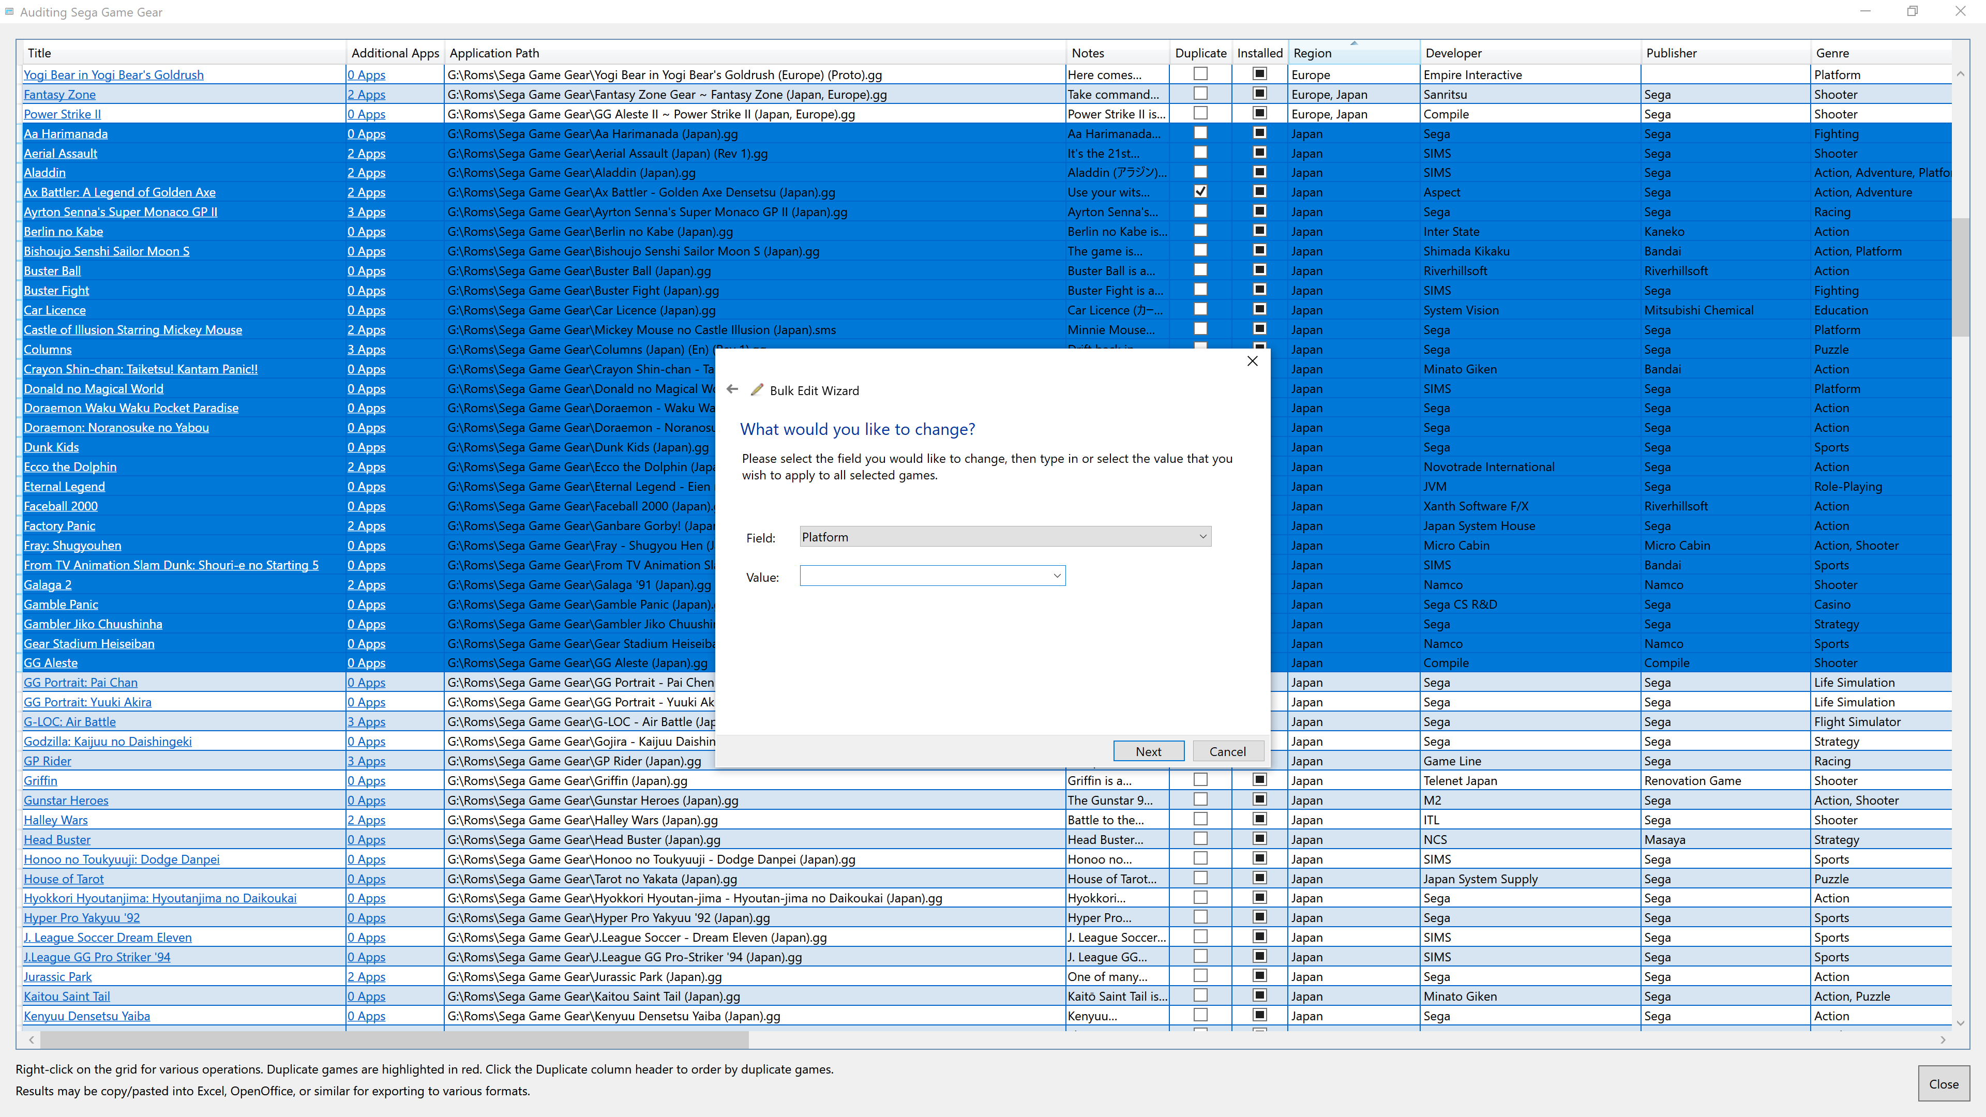Select the Renovation Game publisher cell
This screenshot has width=1986, height=1117.
click(x=1725, y=781)
